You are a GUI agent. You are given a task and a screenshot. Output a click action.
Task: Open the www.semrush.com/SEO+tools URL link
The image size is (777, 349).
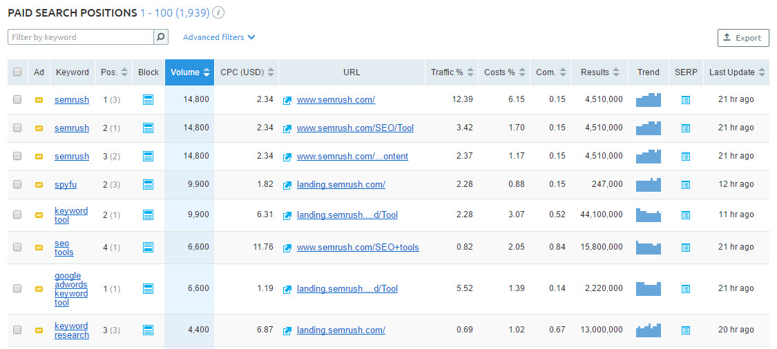pyautogui.click(x=358, y=247)
